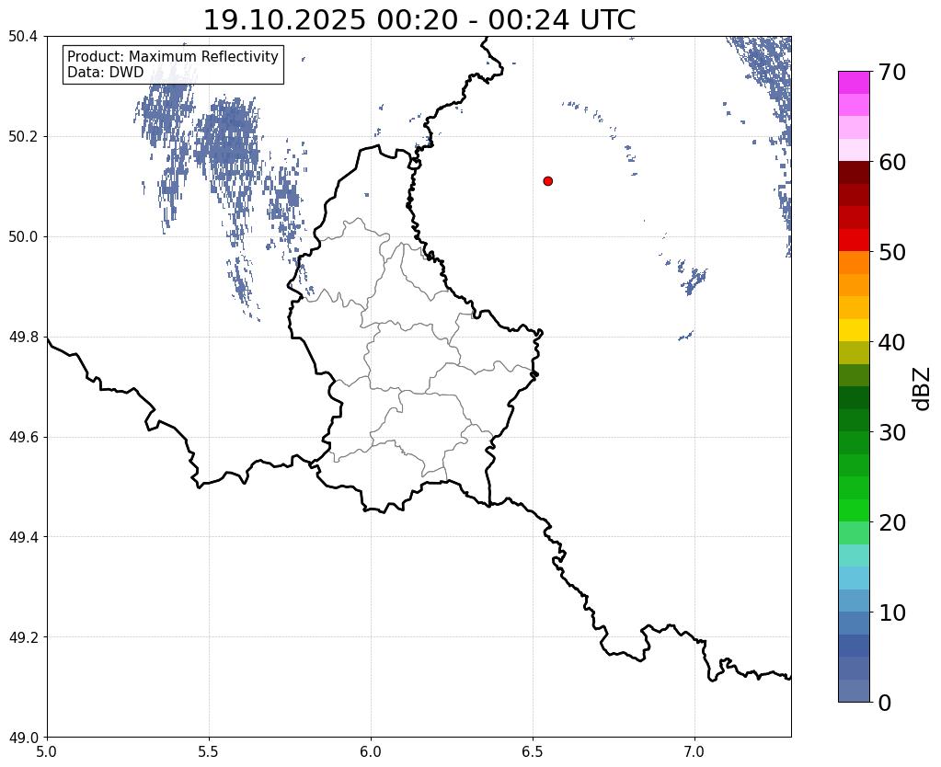Click the colorbar tick label 20
This screenshot has width=941, height=767.
point(892,522)
